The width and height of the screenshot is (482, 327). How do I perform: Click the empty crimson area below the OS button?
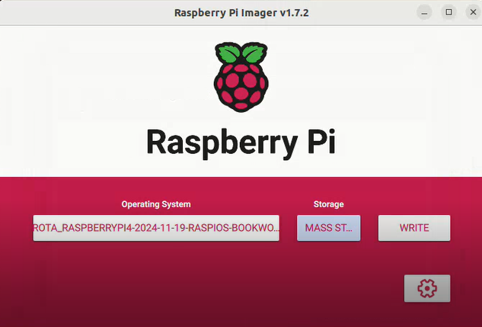click(x=156, y=282)
